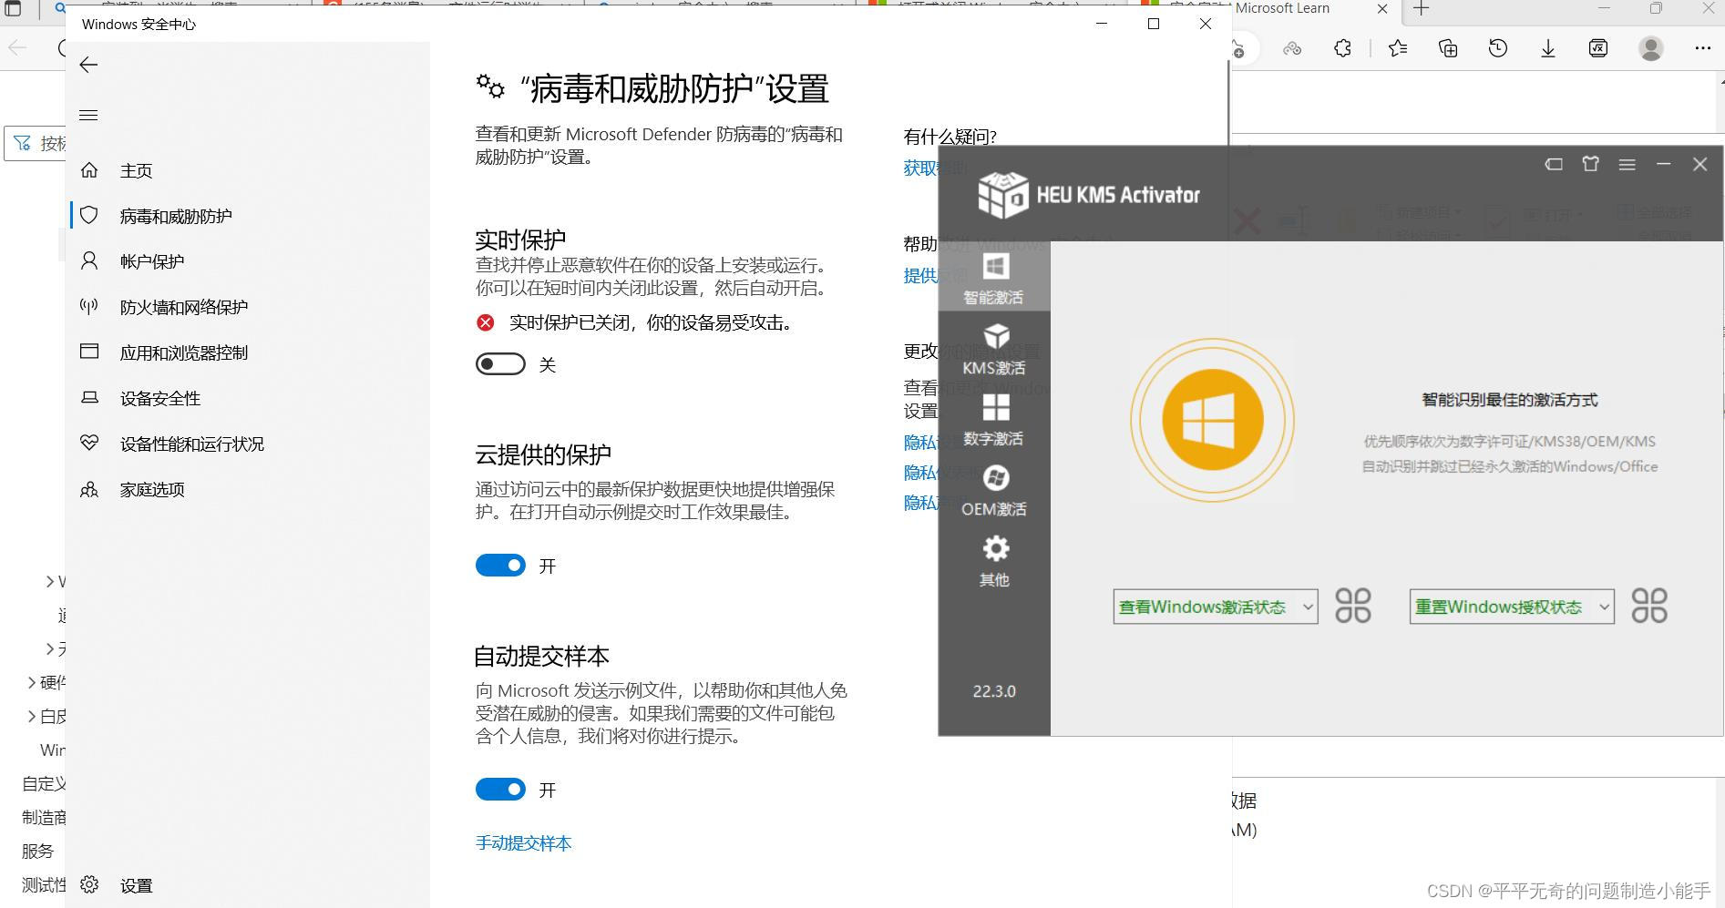This screenshot has height=908, width=1725.
Task: Select KMS激活 tab in HEU KMS Activator
Action: click(x=994, y=348)
